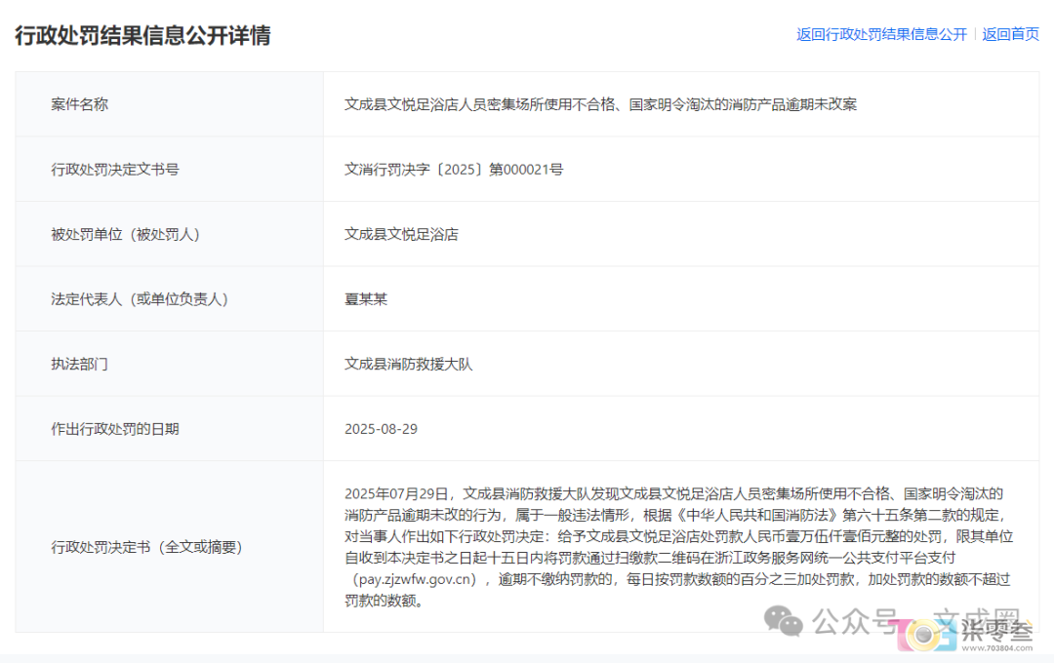This screenshot has width=1054, height=663.
Task: Click the pay.zjzwfw.gov.cn payment URL text
Action: [x=416, y=580]
